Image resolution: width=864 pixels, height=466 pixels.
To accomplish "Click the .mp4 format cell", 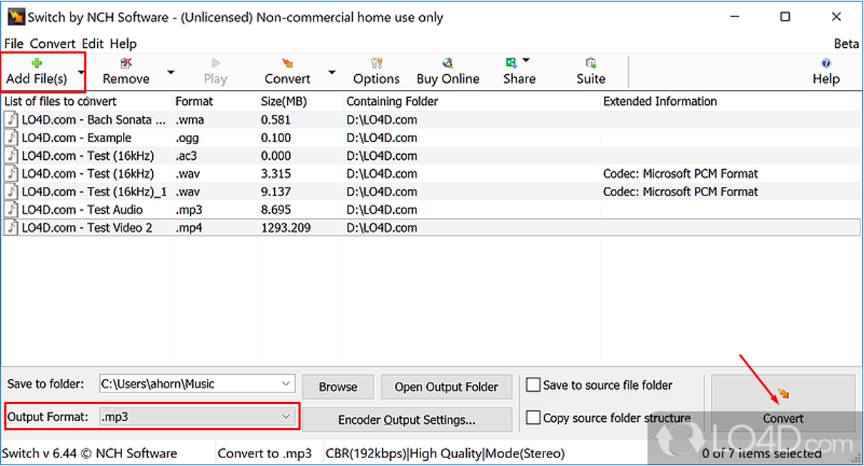I will [x=189, y=228].
